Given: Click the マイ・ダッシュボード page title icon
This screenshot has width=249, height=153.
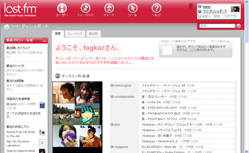Looking at the screenshot, I should coord(7,26).
